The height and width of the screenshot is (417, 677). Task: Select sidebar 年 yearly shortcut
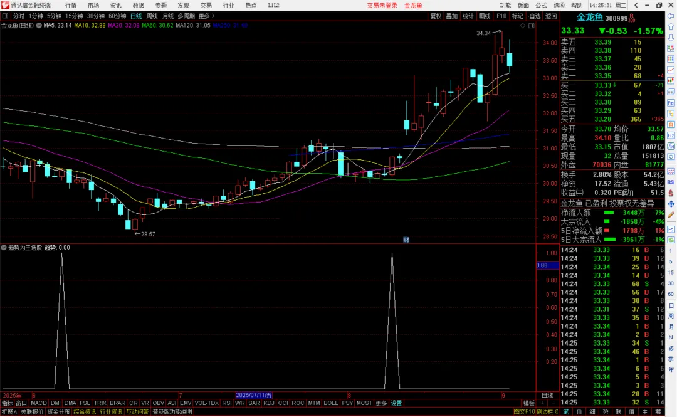click(x=671, y=370)
